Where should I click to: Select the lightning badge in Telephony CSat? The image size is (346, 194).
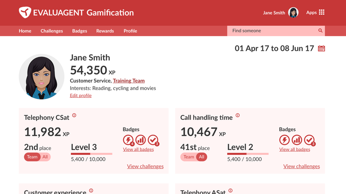(128, 140)
